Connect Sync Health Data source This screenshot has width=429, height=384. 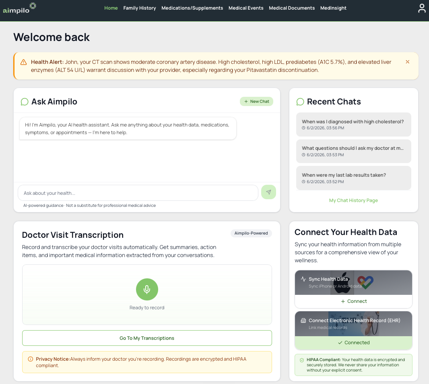pos(353,301)
